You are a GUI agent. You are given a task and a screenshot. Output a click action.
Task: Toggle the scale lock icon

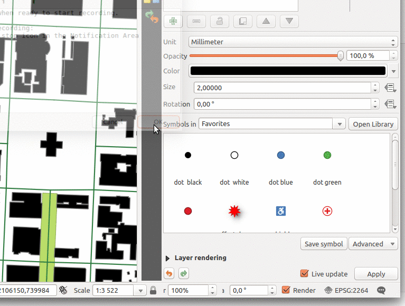[x=153, y=290]
